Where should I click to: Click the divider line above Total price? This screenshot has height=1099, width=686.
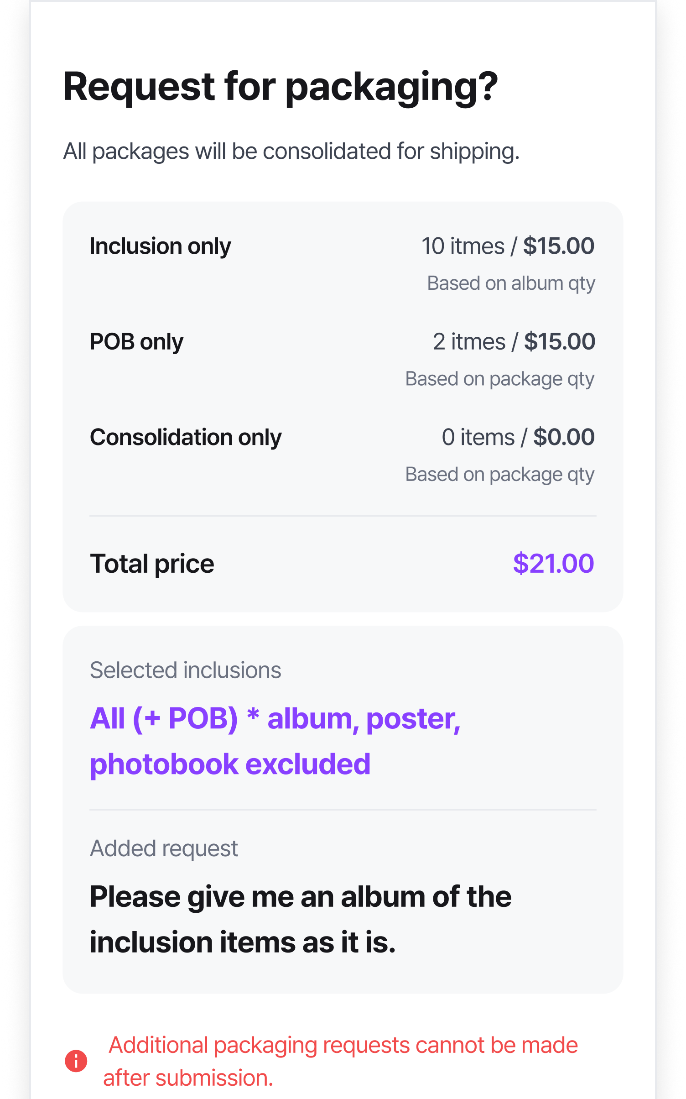tap(343, 516)
